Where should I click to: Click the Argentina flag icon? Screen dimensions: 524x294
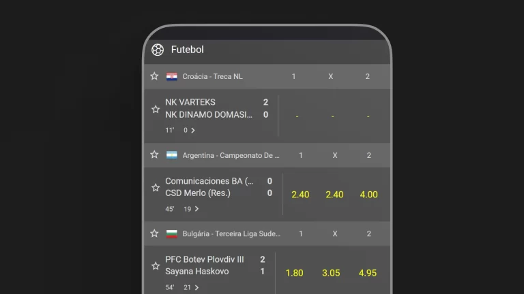(172, 155)
